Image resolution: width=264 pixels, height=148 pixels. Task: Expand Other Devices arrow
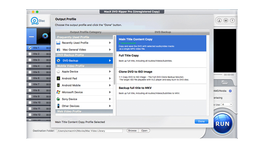point(110,106)
